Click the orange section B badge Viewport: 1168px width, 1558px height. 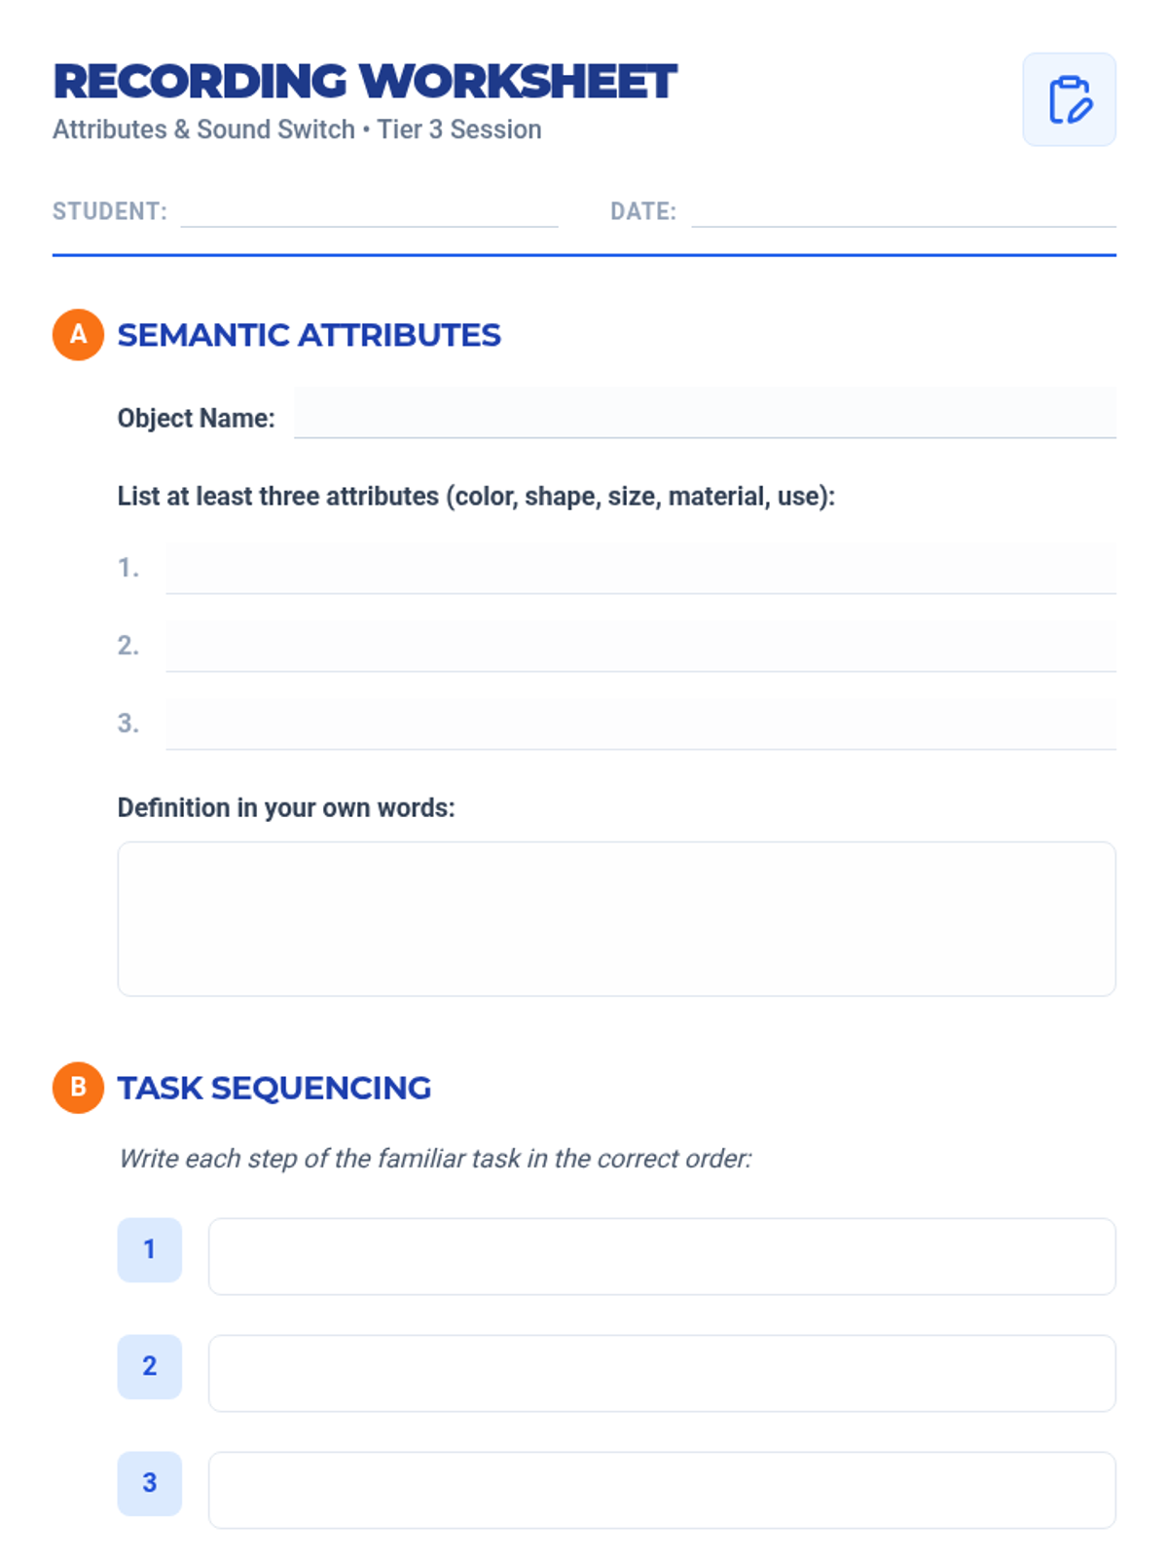coord(78,1087)
